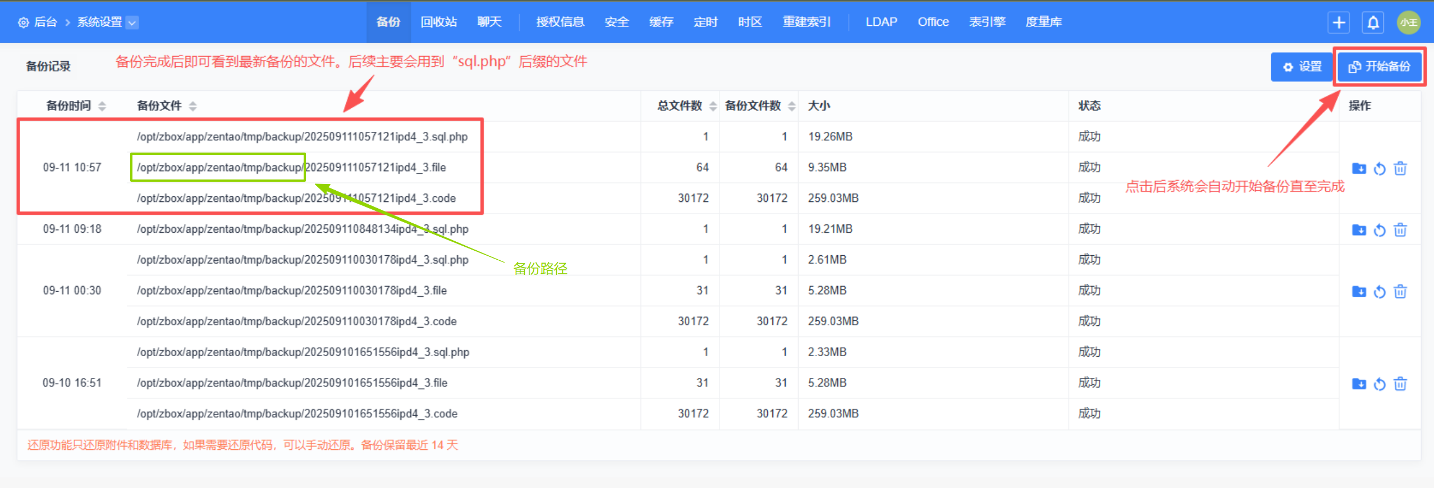
Task: Delete the 09-11 00:30 backup trash icon
Action: (1400, 292)
